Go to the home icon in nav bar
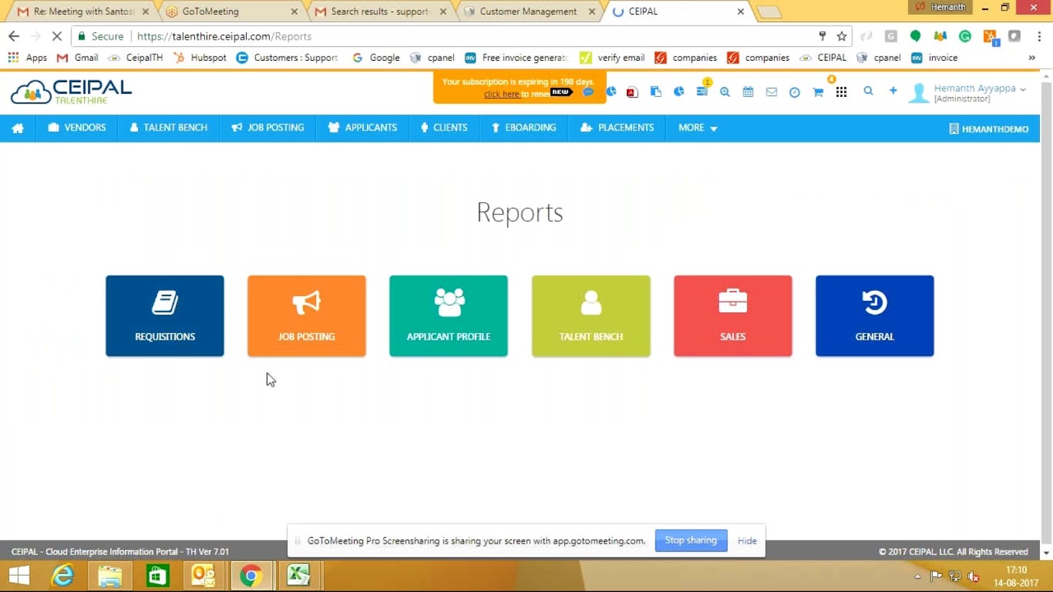The width and height of the screenshot is (1053, 592). pos(17,128)
